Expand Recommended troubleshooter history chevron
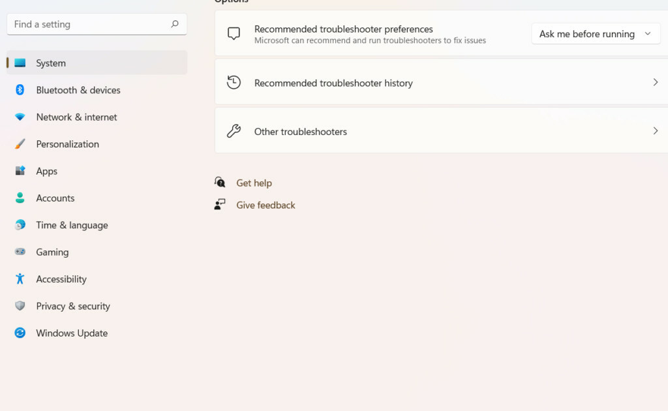Screen dimensions: 668x411 [655, 83]
